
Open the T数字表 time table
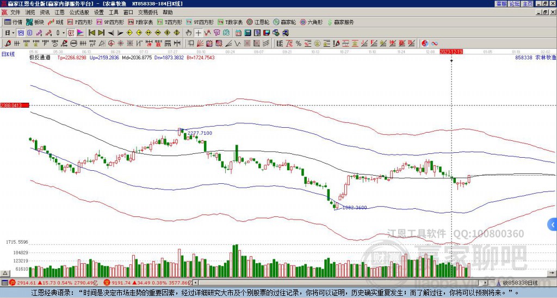click(230, 22)
